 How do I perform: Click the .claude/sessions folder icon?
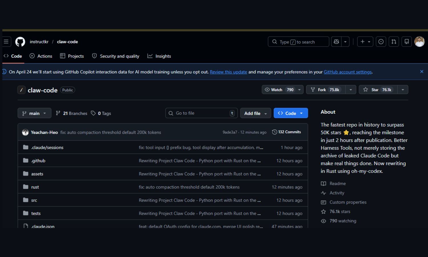pos(26,147)
